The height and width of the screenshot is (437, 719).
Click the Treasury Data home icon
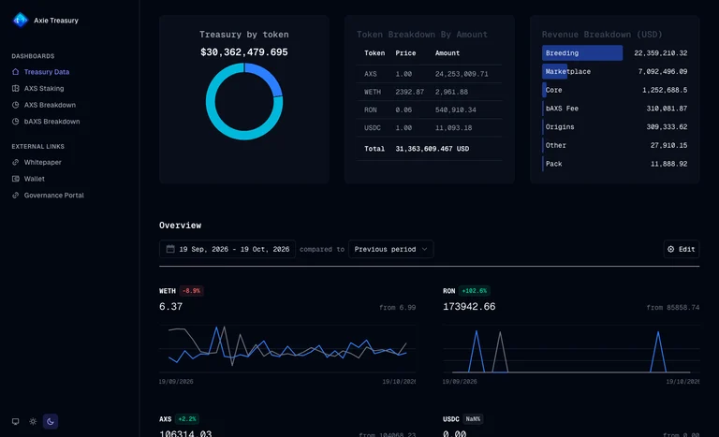16,72
